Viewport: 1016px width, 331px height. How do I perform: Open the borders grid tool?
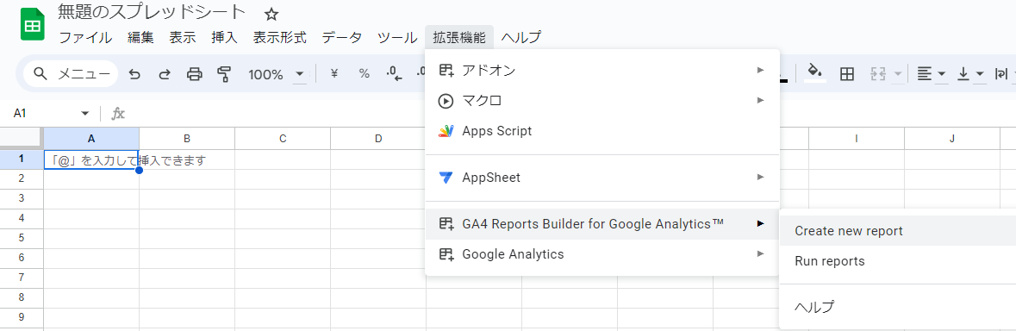[x=846, y=74]
